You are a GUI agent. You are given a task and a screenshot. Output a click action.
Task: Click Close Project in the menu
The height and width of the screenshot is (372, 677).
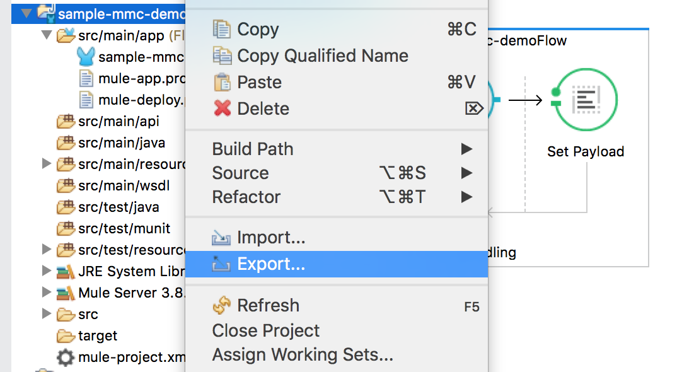[265, 330]
